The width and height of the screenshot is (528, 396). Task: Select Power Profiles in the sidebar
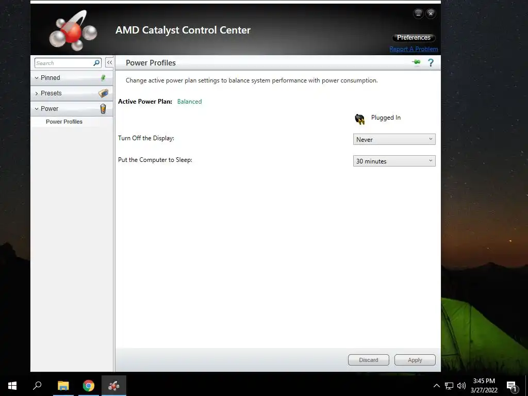coord(64,122)
